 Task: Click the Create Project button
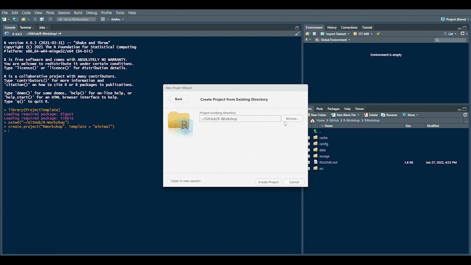269,182
